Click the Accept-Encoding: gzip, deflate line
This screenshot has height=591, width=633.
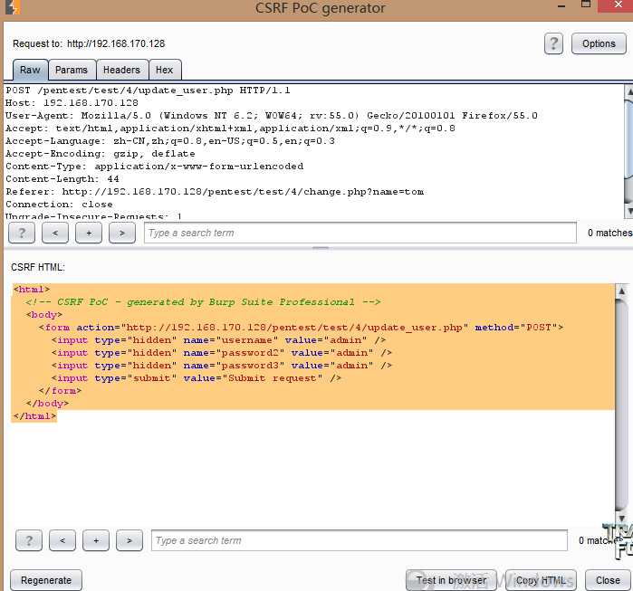coord(101,154)
